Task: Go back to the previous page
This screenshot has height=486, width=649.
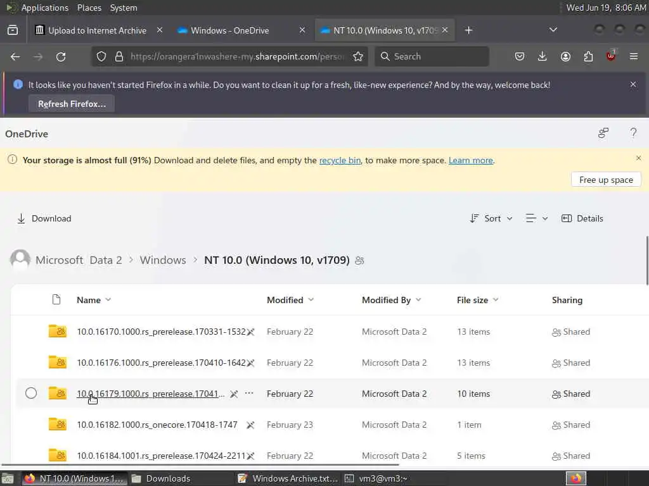Action: (15, 56)
